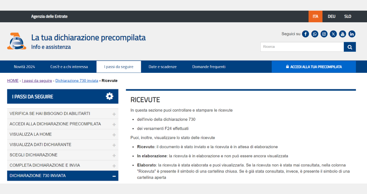
Task: Switch language to DEU
Action: (331, 16)
